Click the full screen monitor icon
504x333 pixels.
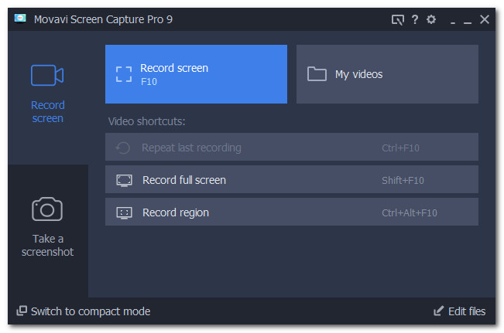[x=124, y=181]
